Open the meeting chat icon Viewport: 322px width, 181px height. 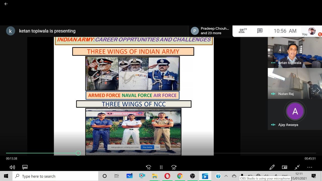260,31
